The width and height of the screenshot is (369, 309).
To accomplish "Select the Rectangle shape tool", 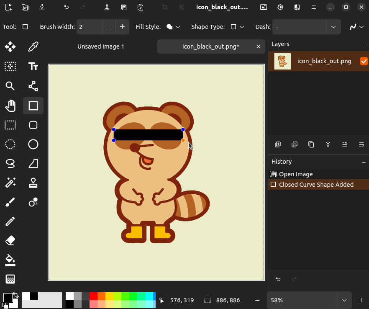I will pos(33,106).
